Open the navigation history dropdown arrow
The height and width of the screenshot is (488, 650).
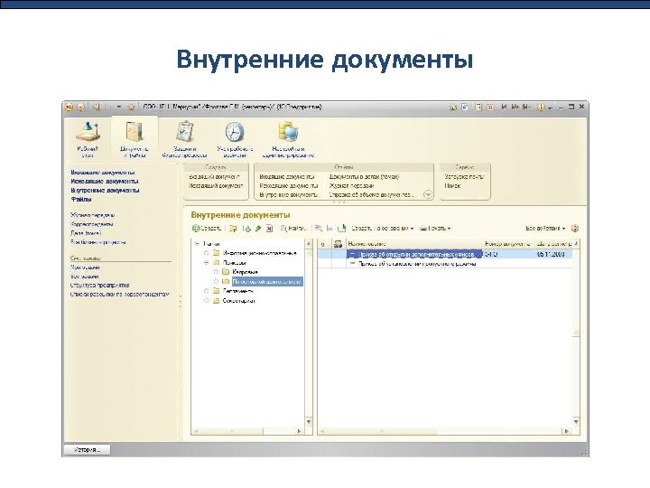coord(119,107)
